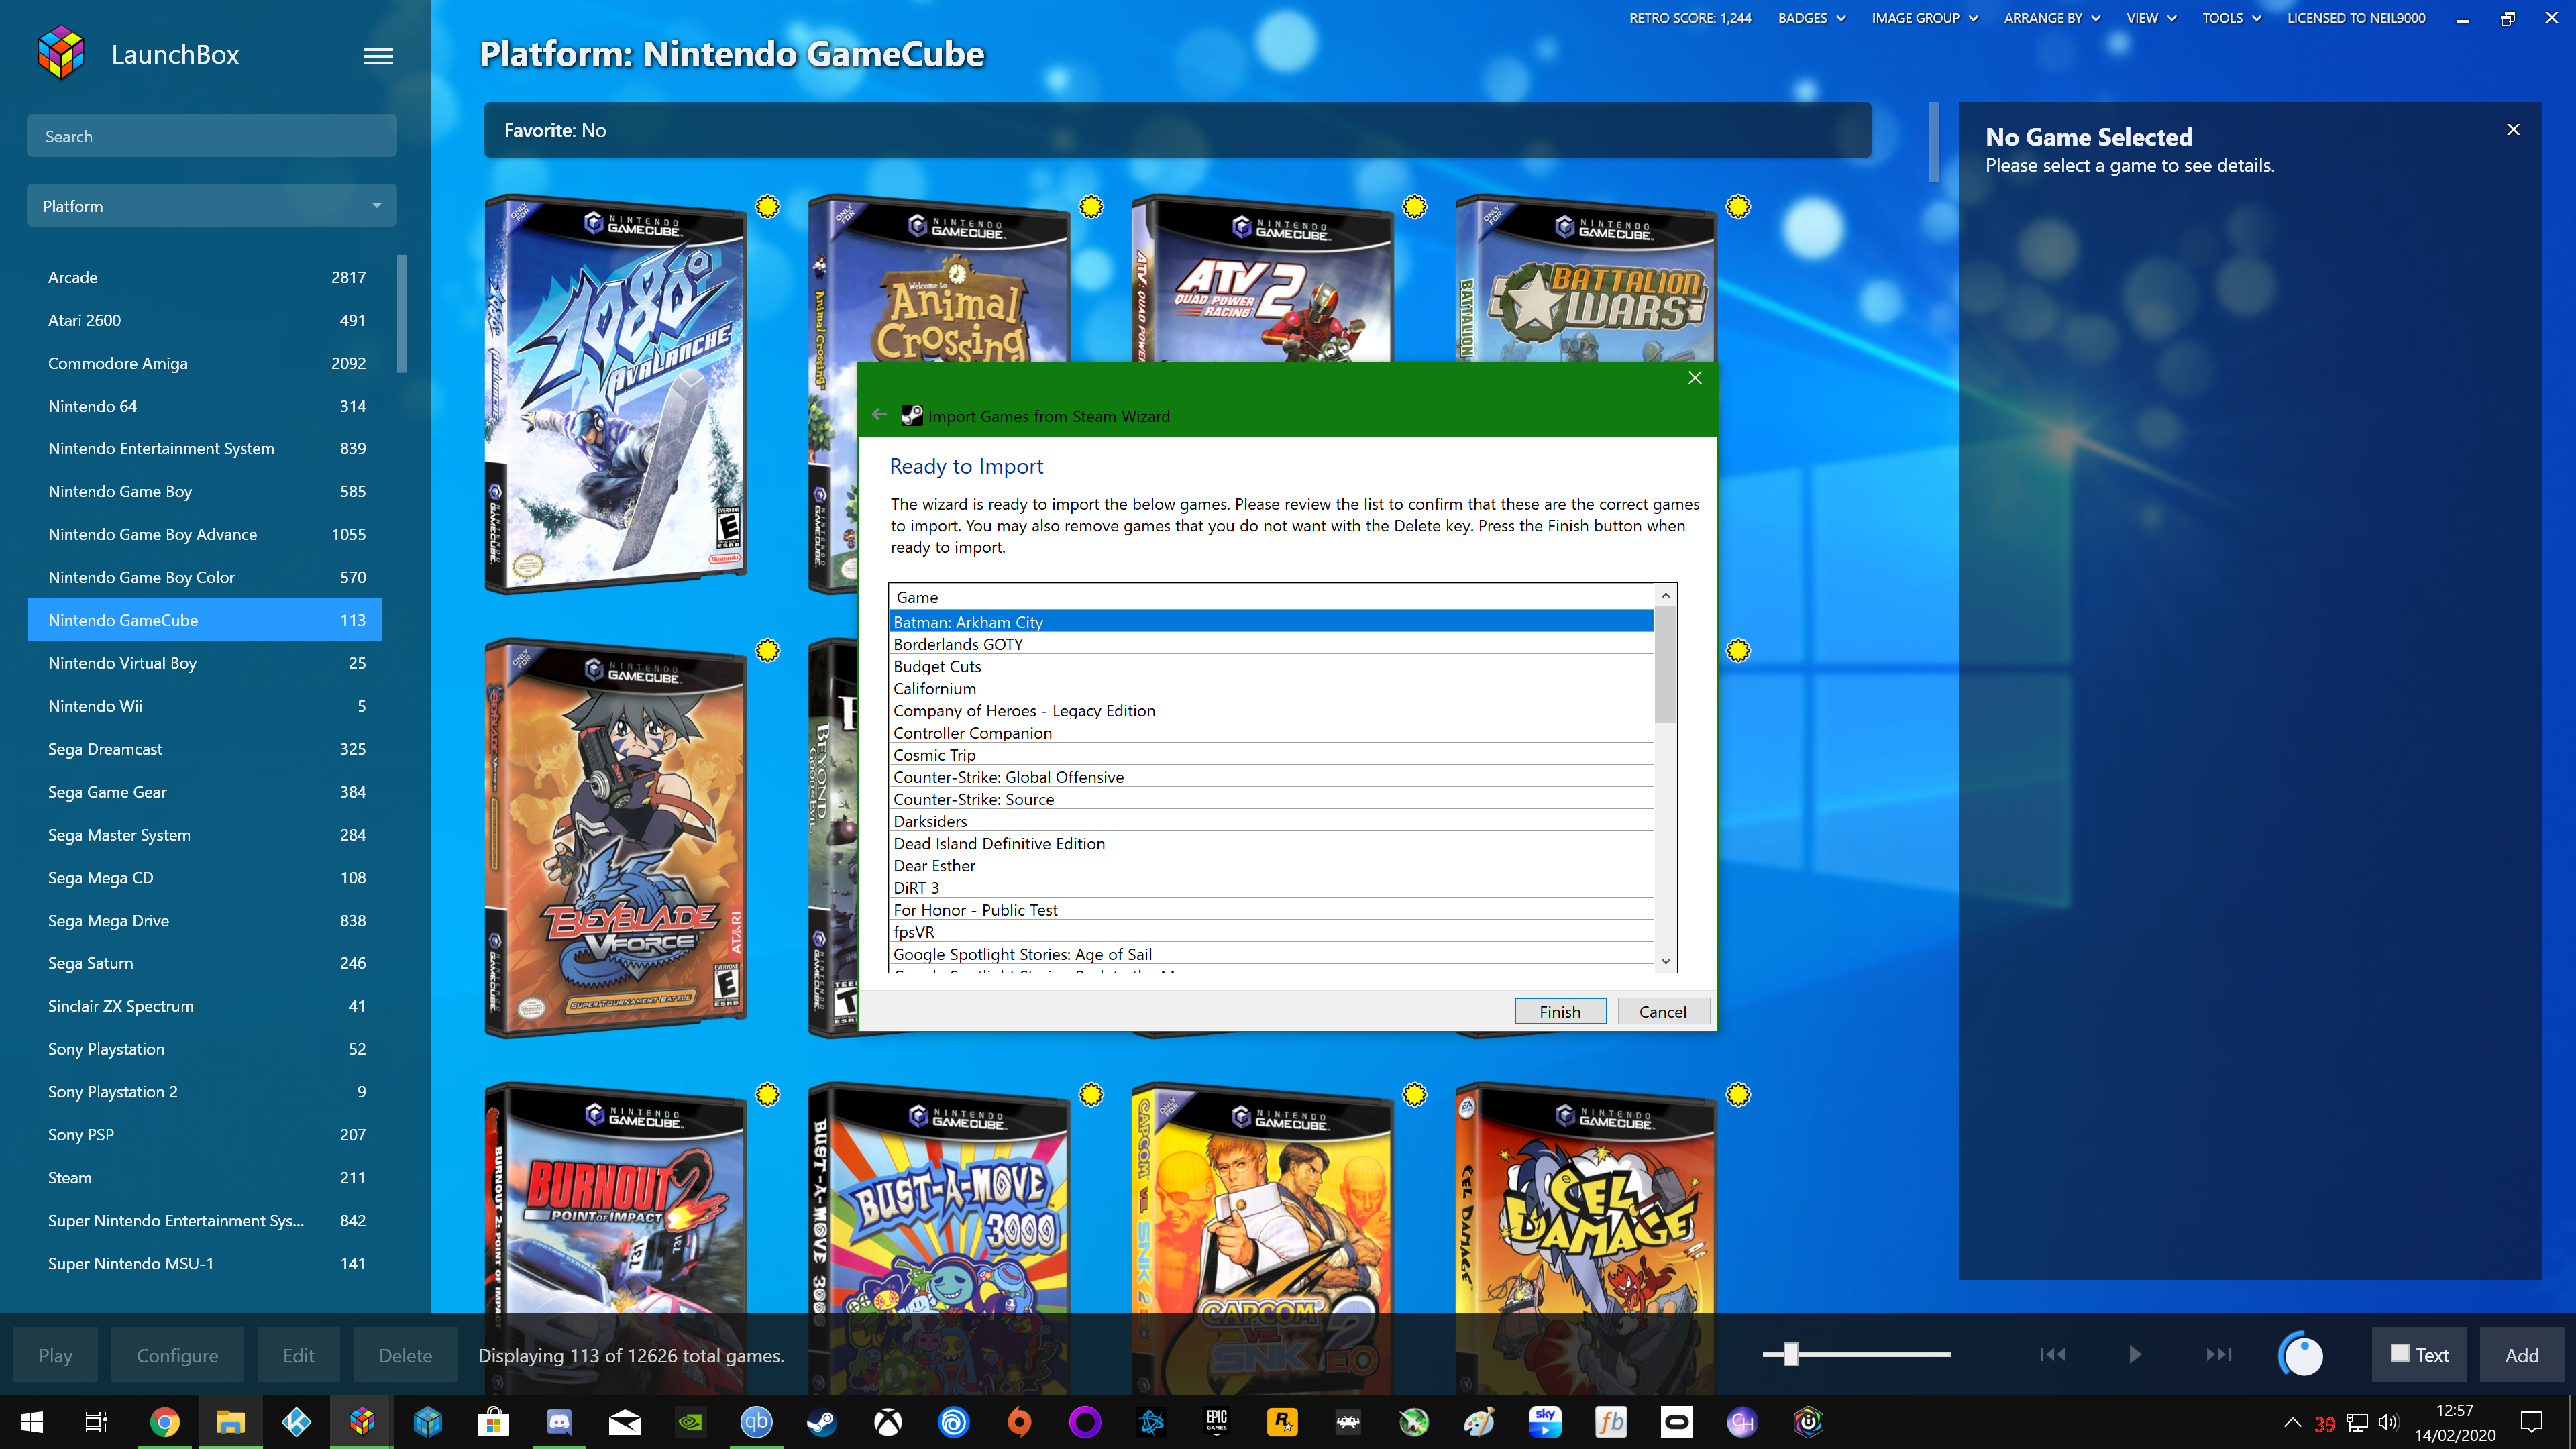Screen dimensions: 2576x1449
Task: Expand the IMAGE GROUP menu
Action: pyautogui.click(x=1924, y=18)
